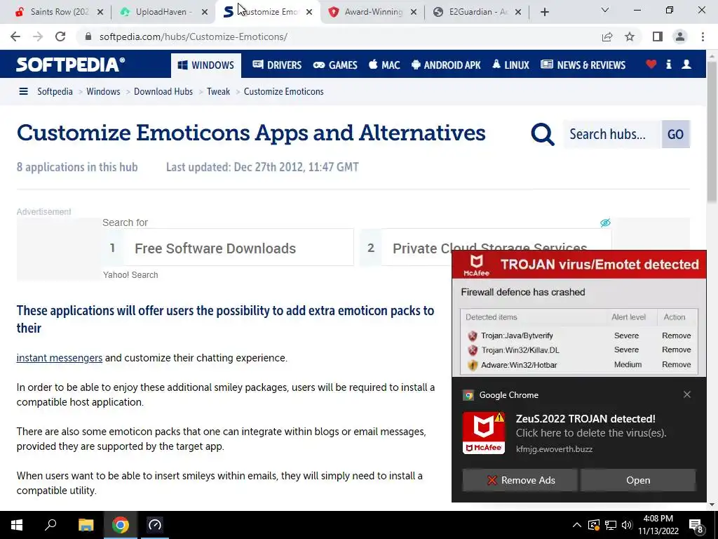Click the network icon in system tray
Viewport: 718px width, 539px height.
click(x=611, y=525)
